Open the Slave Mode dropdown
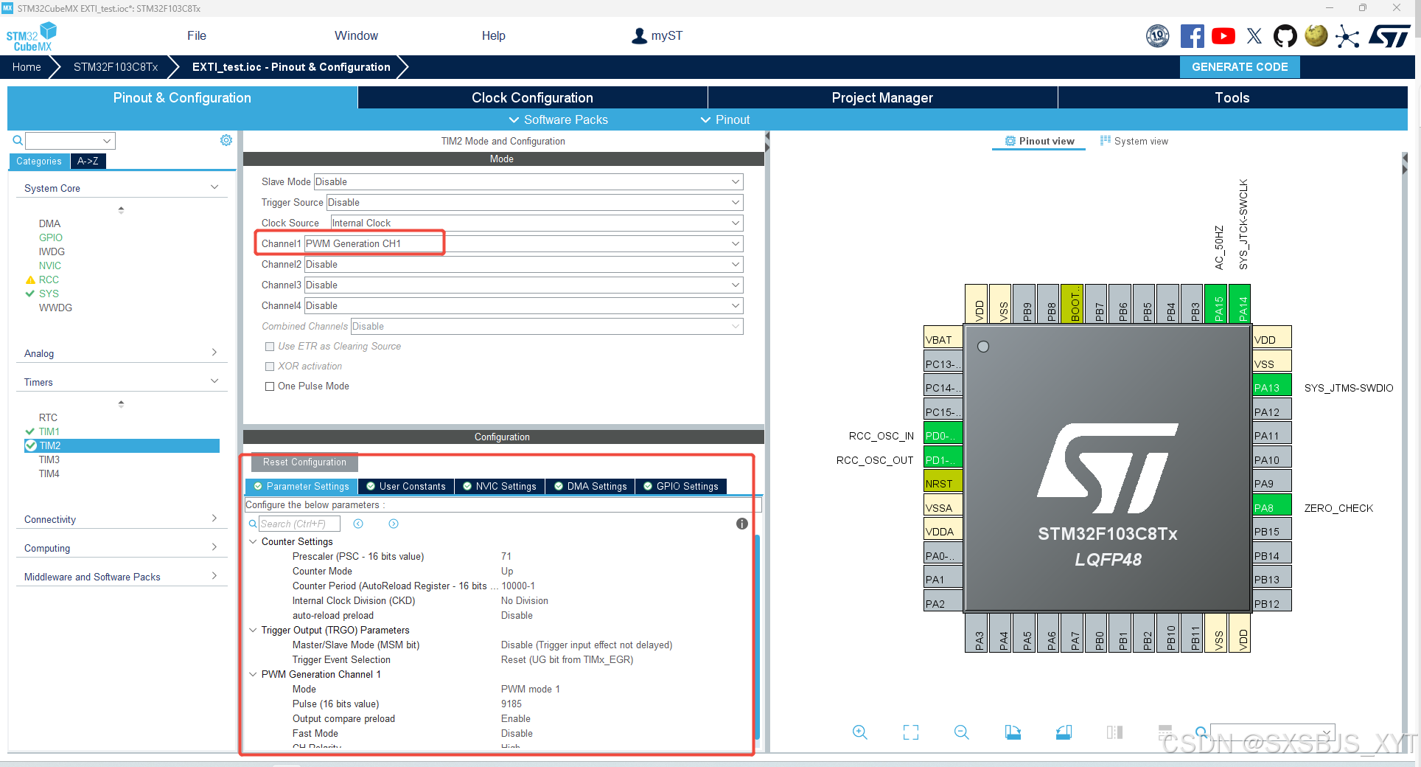 coord(528,181)
